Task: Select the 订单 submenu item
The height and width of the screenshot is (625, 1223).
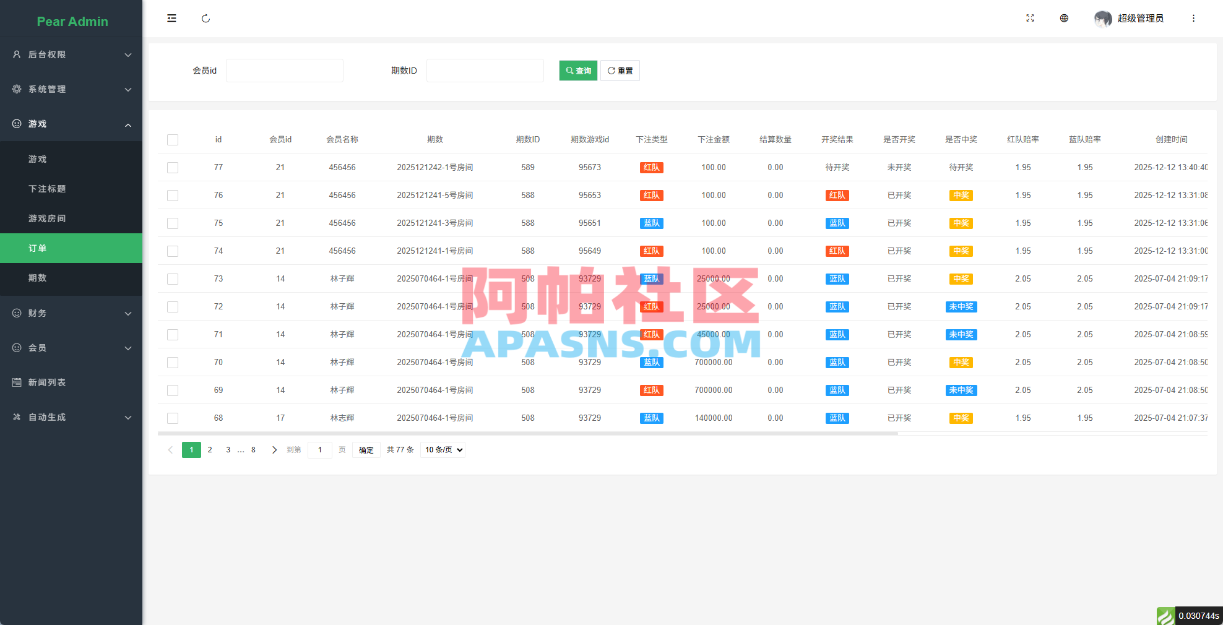Action: pos(71,248)
